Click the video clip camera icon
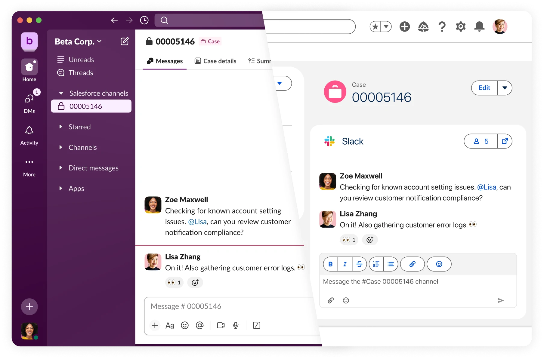 tap(221, 325)
